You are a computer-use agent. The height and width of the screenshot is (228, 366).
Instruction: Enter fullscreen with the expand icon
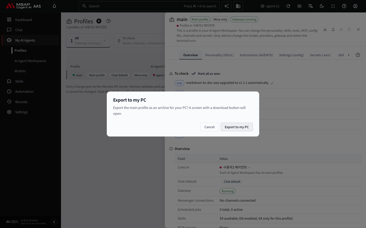(x=333, y=6)
